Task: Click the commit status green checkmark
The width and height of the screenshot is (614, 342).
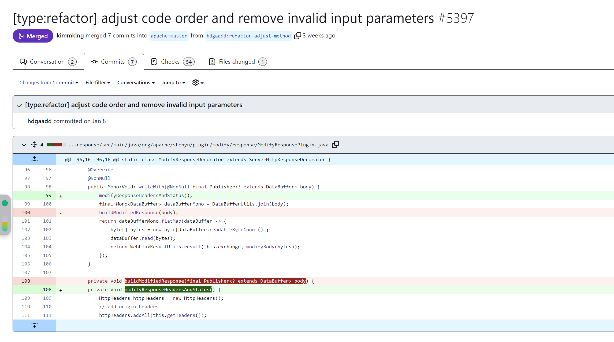Action: 20,105
